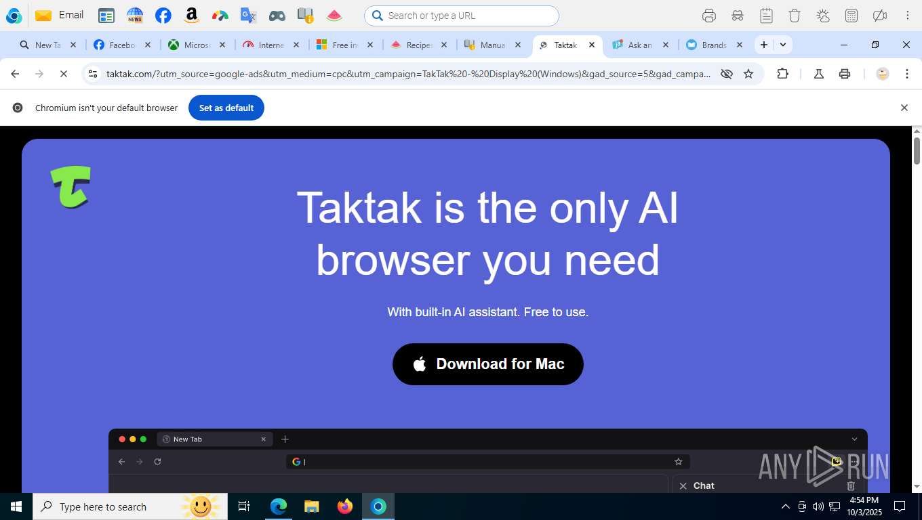
Task: Open the Chrome Labs flask icon
Action: 819,74
